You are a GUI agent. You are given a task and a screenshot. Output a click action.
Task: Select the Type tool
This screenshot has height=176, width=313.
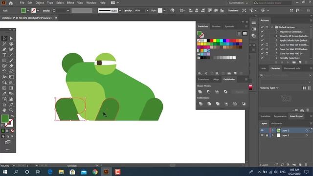(4, 55)
